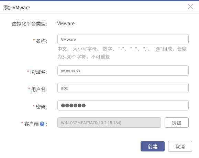Image resolution: width=199 pixels, height=158 pixels.
Task: Select the 用户名 field showing abc
Action: (x=123, y=88)
